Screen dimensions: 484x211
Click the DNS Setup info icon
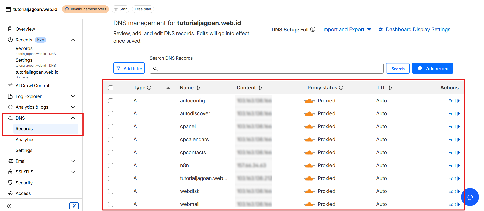[313, 29]
